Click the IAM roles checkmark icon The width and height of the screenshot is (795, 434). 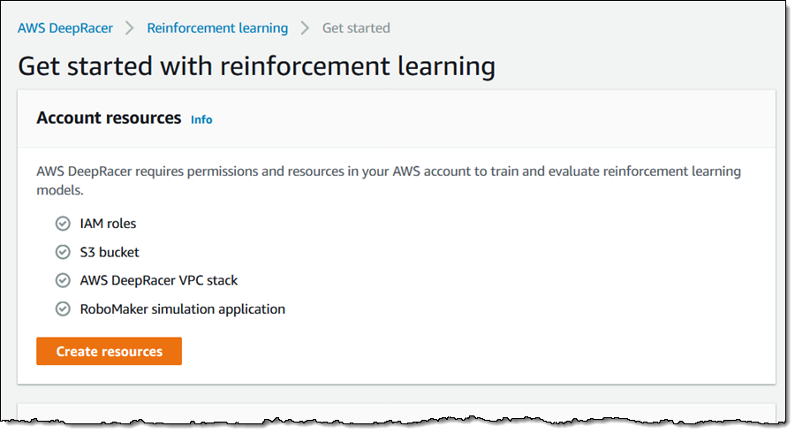[63, 224]
